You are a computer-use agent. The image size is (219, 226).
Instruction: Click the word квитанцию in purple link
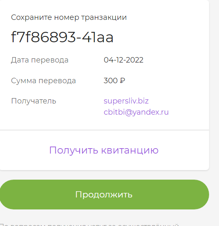[130, 150]
